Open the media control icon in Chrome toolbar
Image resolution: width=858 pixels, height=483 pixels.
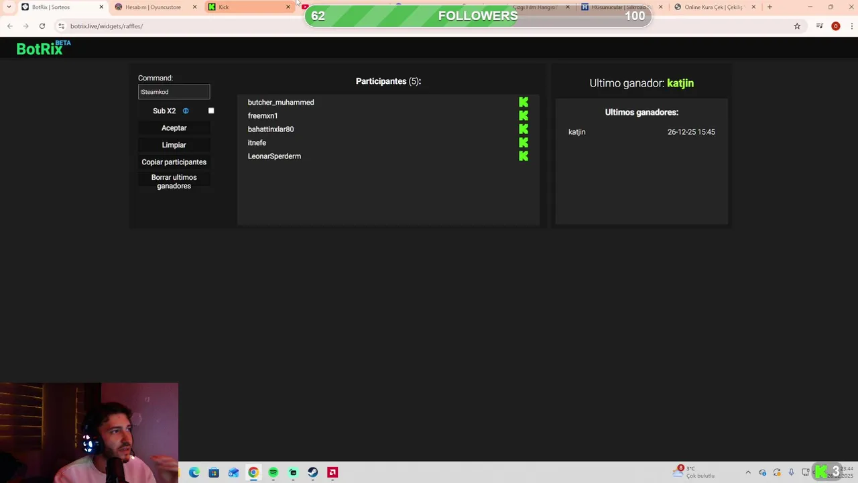click(819, 26)
